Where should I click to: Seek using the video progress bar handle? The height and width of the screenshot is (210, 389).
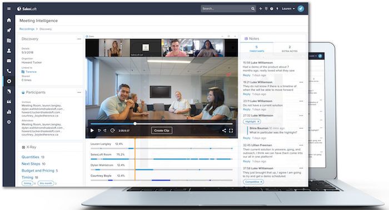pos(135,123)
